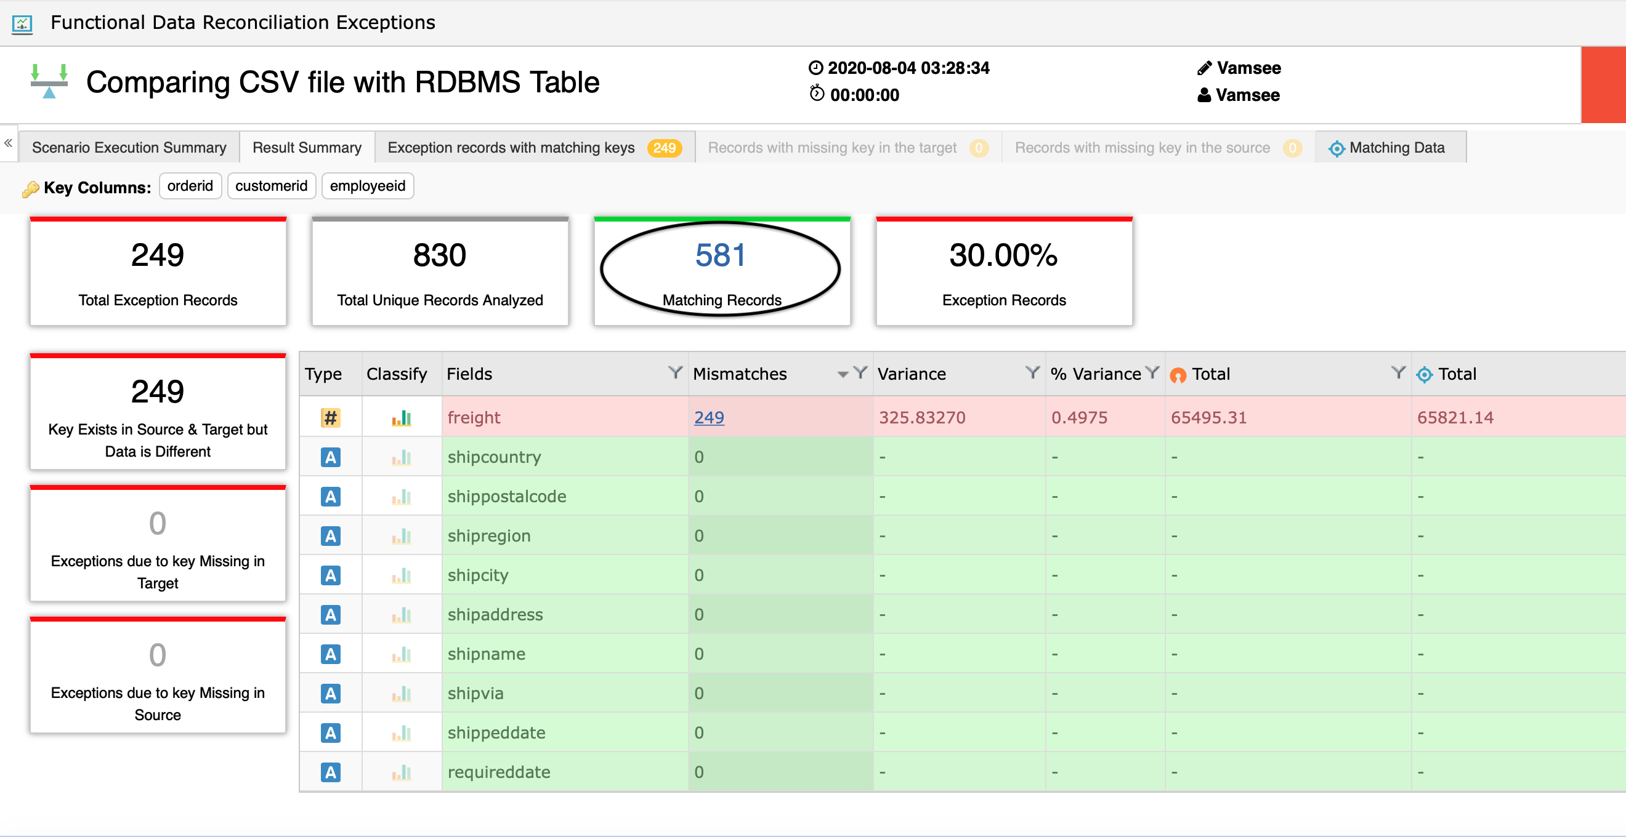Open the % Variance filter dropdown
The height and width of the screenshot is (837, 1626).
tap(1153, 374)
